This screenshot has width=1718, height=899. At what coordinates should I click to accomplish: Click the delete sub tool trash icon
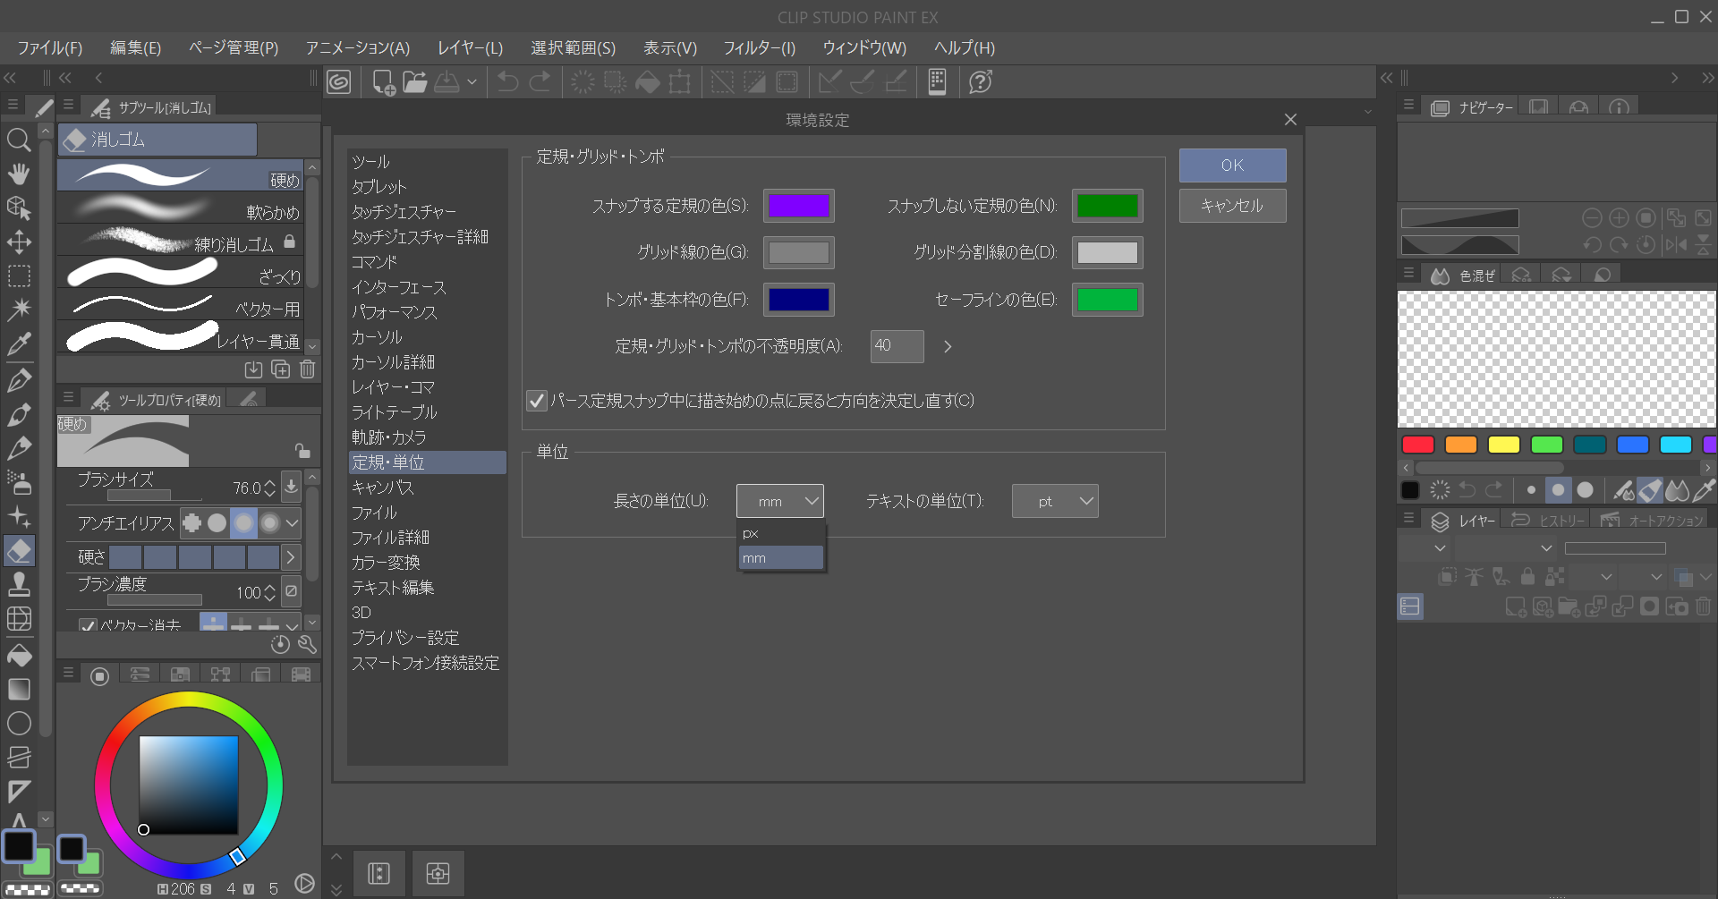307,369
